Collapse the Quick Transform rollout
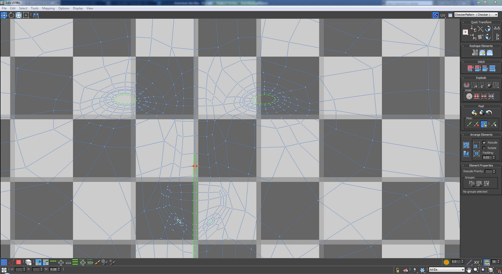The image size is (502, 274). pos(463,22)
